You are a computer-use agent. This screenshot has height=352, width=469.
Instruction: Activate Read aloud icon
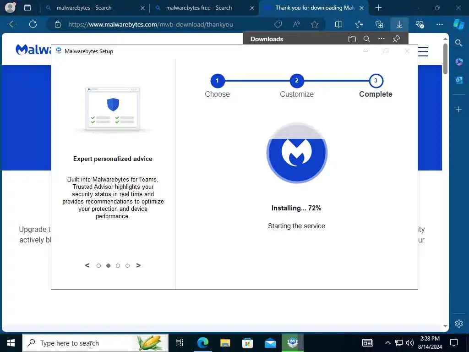pos(296,25)
